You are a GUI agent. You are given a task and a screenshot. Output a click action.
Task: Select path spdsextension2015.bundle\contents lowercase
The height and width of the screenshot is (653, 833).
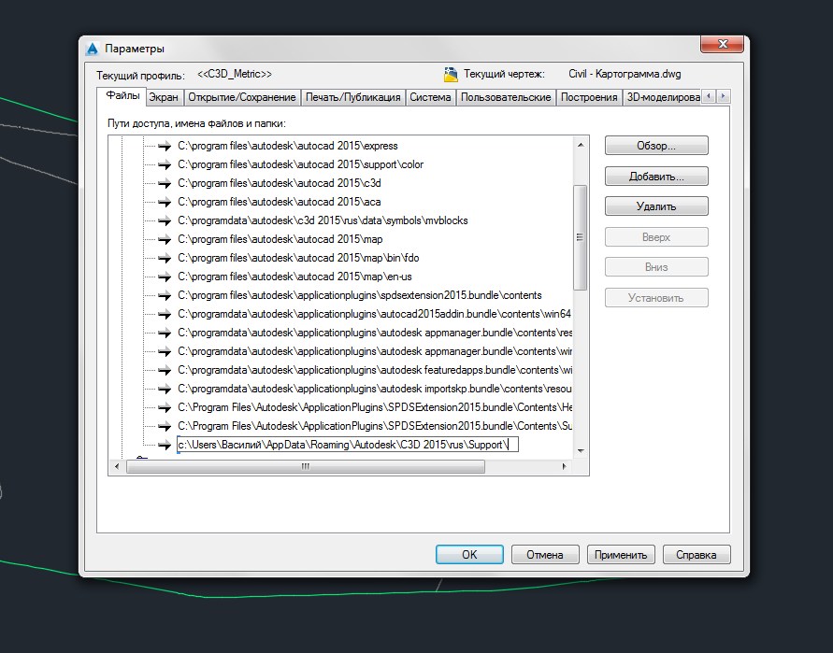360,296
